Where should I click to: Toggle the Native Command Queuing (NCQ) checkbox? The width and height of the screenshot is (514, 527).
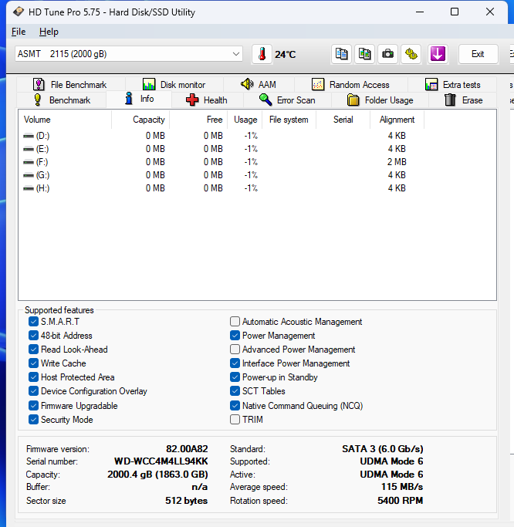click(235, 406)
